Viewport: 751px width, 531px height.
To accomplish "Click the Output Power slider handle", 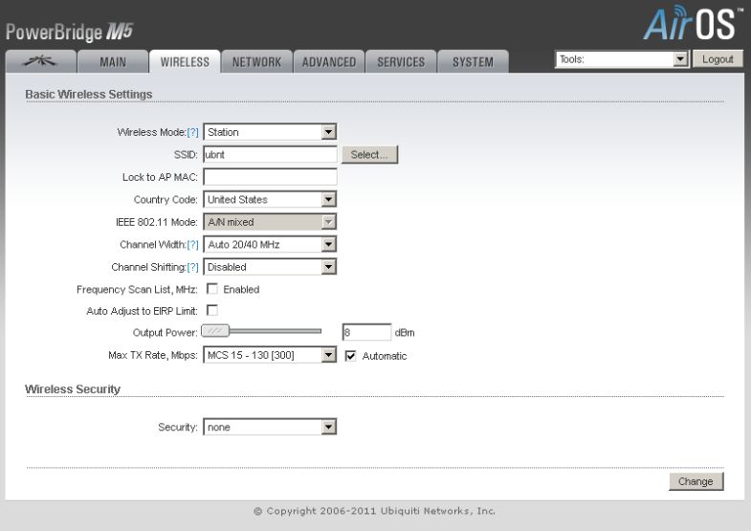I will coord(215,331).
